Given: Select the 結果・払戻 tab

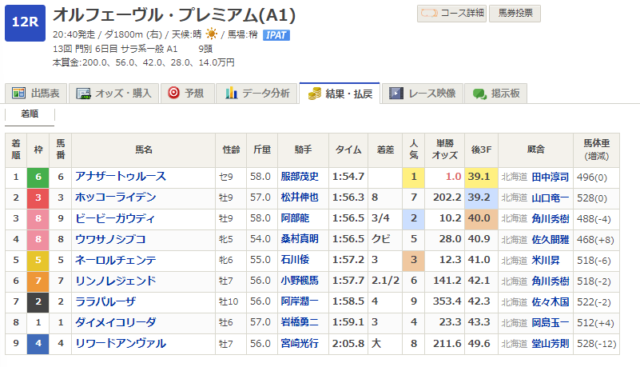Looking at the screenshot, I should tap(340, 94).
